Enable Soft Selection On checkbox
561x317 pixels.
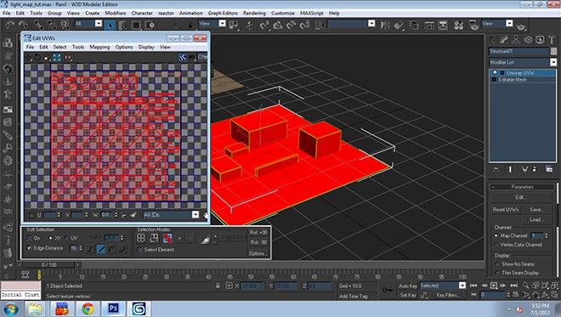click(x=30, y=238)
